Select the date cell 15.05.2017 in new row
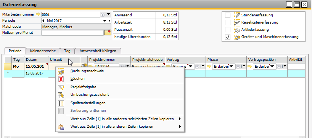 coord(36,73)
